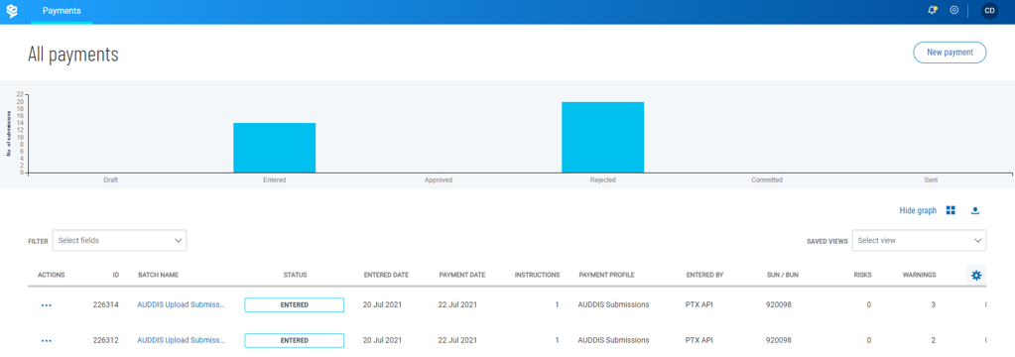Screen dimensions: 1015x357
Task: Sort by Batch Name column header
Action: tap(158, 275)
